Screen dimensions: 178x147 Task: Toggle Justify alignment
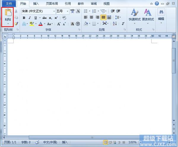pyautogui.click(x=103, y=17)
